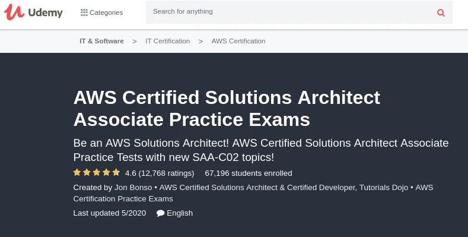468x237 pixels.
Task: Click the breadcrumb arrow before AWS Certification
Action: (x=200, y=41)
